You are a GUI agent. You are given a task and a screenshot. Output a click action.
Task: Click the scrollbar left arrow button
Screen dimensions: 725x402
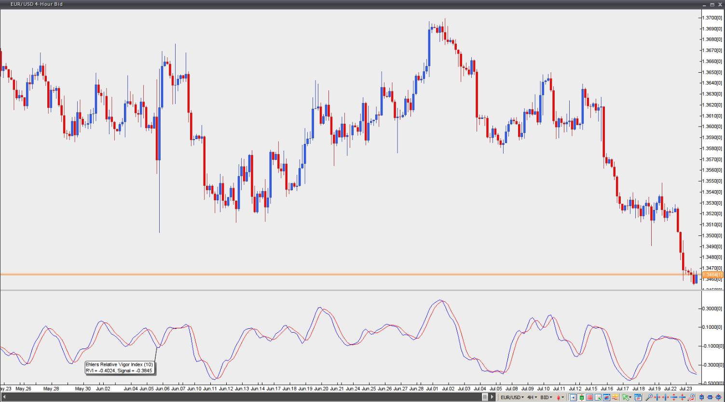point(4,397)
